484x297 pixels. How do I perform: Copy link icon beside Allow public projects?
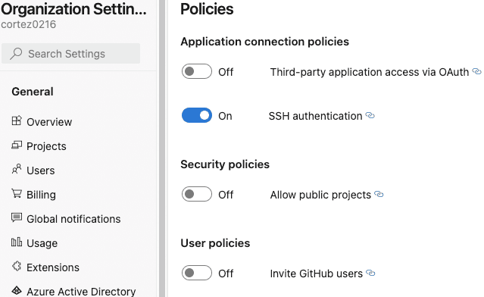(x=379, y=194)
